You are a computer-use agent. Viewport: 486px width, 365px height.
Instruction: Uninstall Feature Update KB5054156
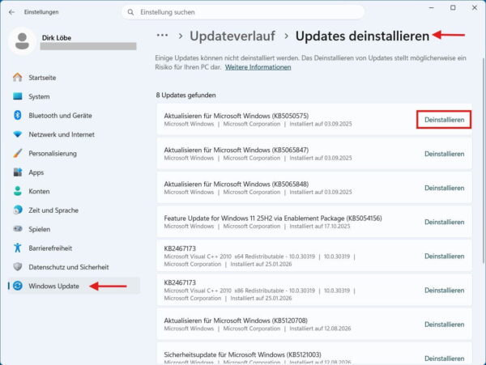click(444, 222)
